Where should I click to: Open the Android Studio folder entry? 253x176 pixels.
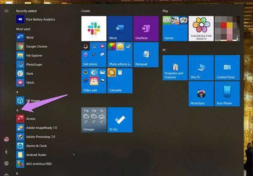pyautogui.click(x=46, y=155)
